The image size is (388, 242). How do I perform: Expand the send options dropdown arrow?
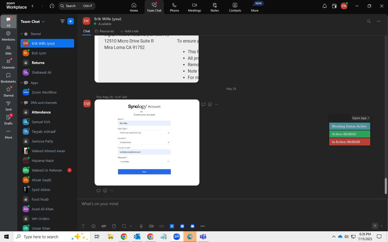click(382, 226)
